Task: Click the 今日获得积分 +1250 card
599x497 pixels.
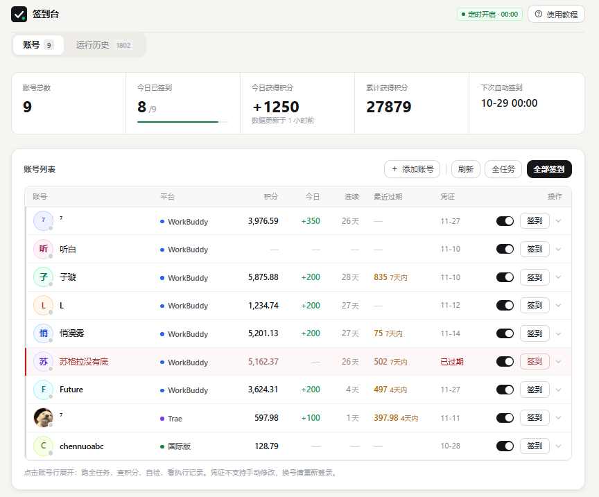Action: click(297, 103)
